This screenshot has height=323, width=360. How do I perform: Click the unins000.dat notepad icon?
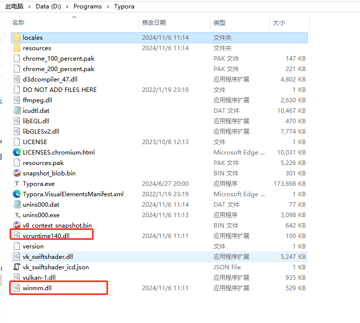point(17,204)
